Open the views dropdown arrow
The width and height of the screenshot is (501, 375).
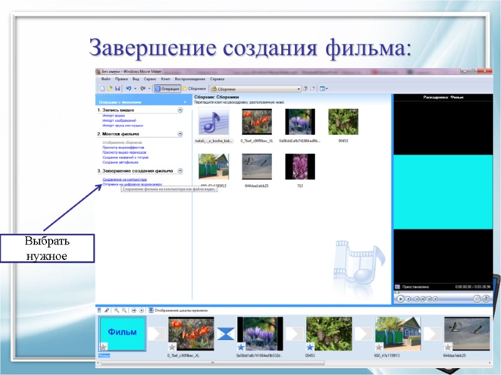(326, 89)
